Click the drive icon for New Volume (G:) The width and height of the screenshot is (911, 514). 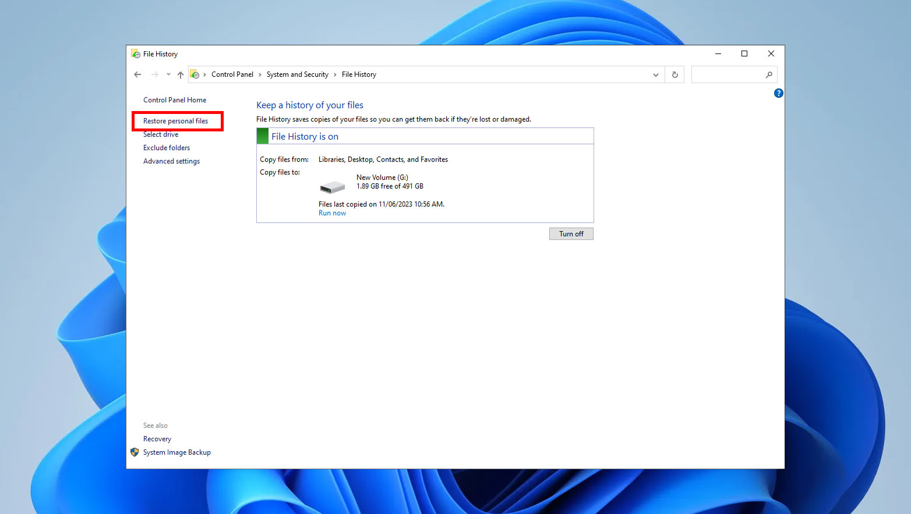tap(332, 187)
